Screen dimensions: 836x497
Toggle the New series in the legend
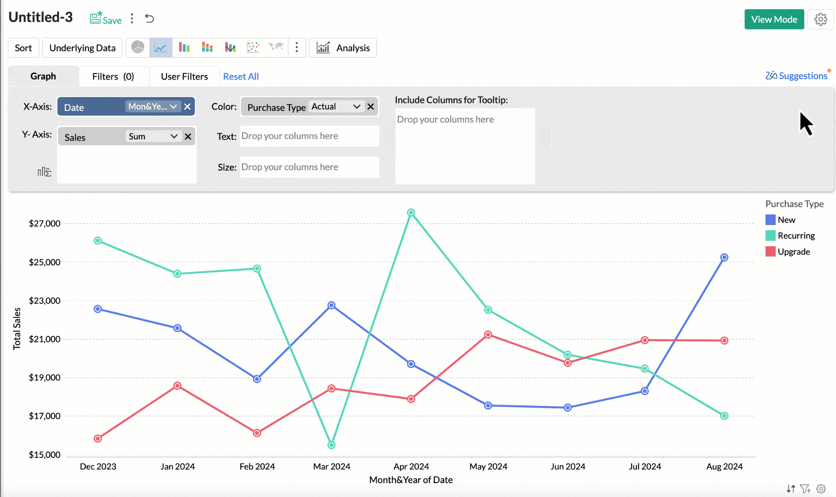[786, 220]
